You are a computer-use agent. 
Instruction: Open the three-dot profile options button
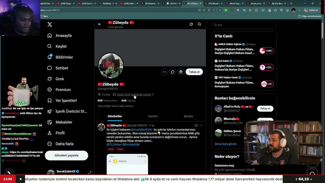point(165,72)
